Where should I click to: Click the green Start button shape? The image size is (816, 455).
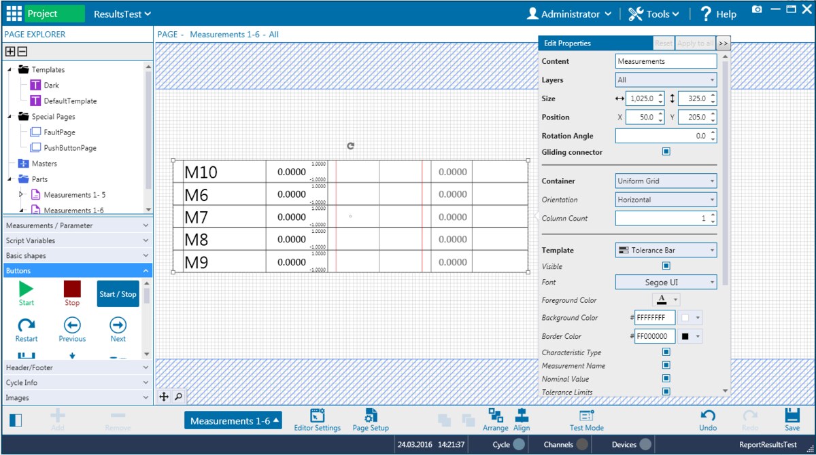coord(27,289)
